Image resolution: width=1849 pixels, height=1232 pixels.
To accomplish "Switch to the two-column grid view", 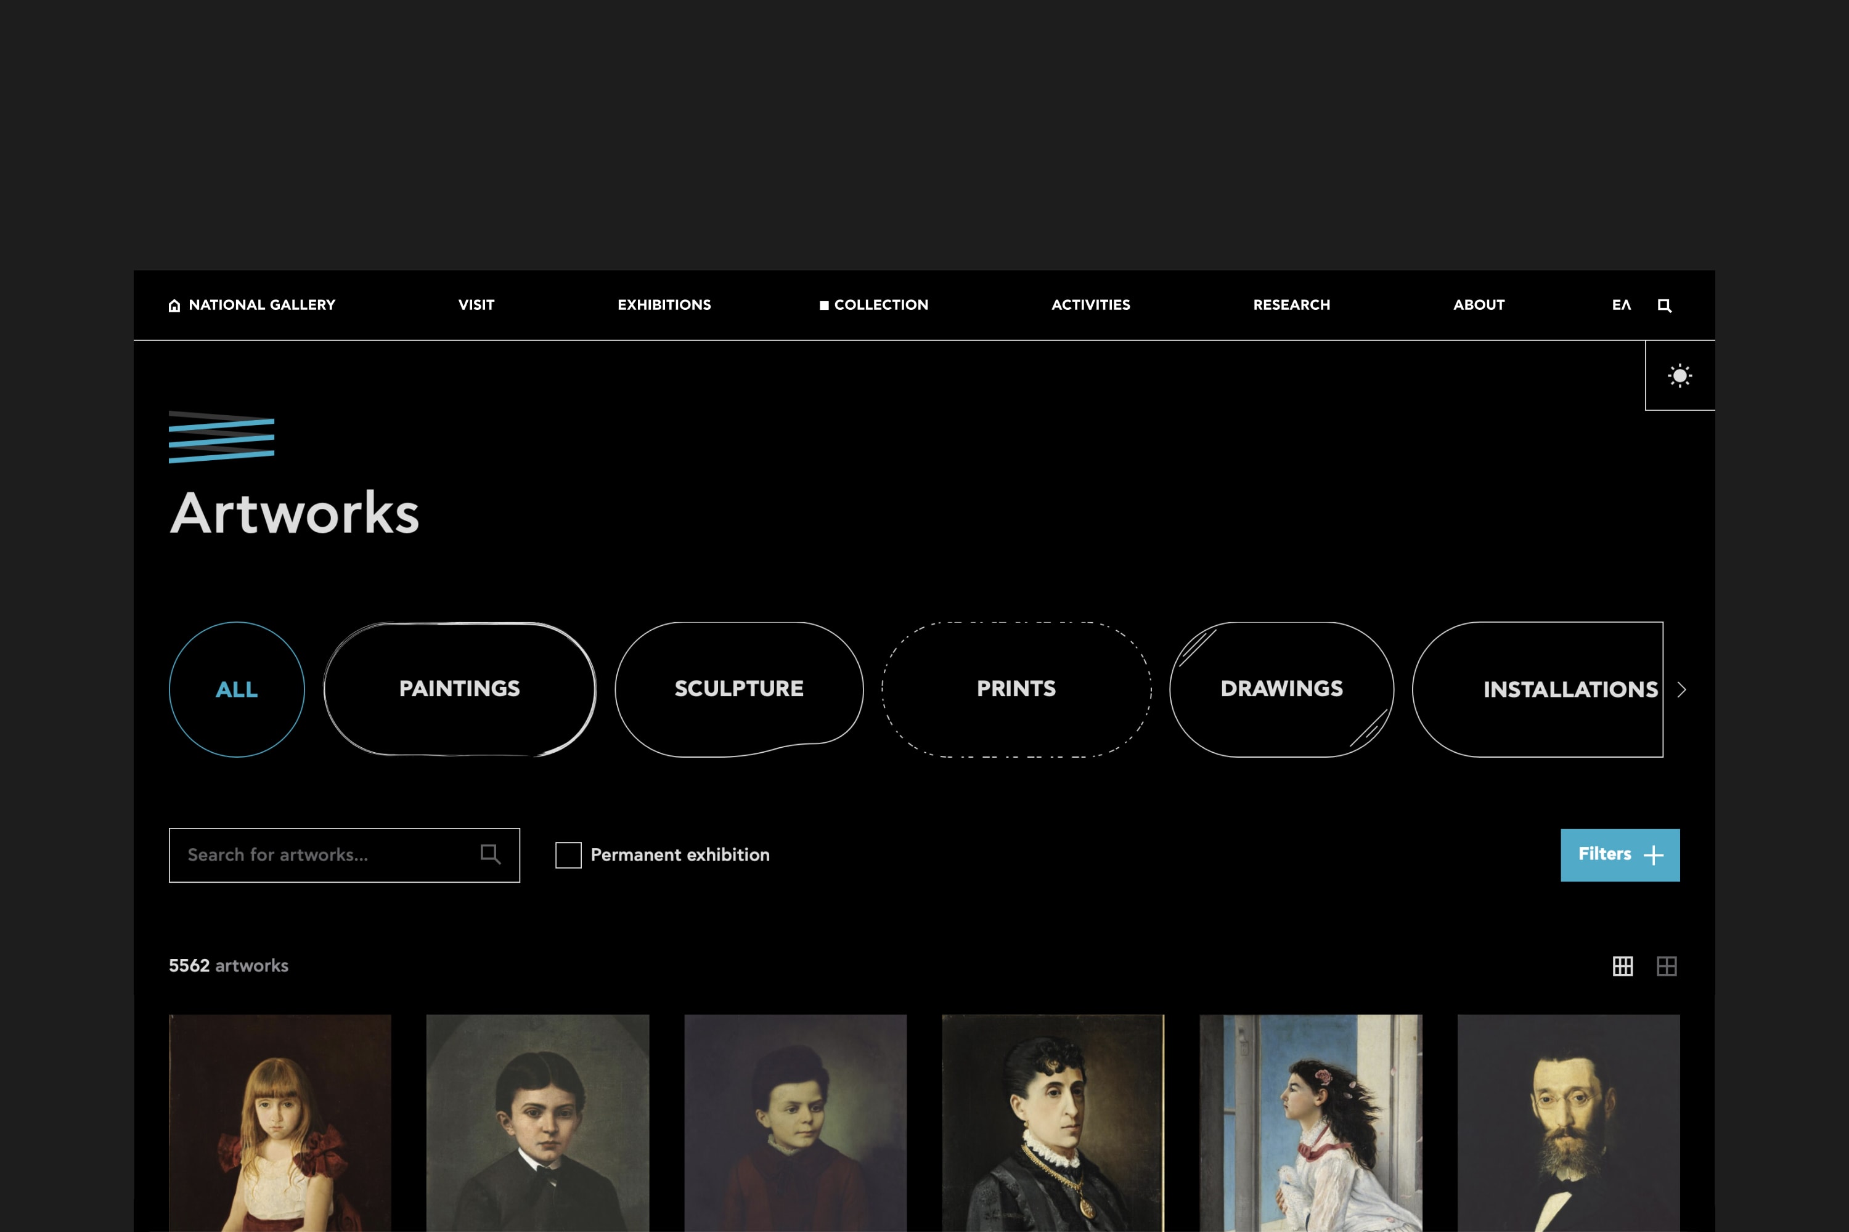I will point(1667,966).
